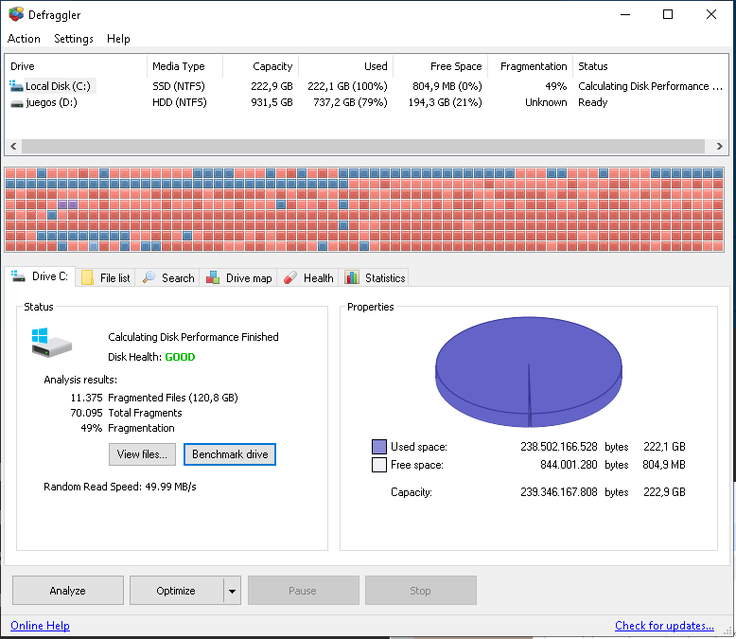This screenshot has height=639, width=736.
Task: Click the left arrow of drive list scrollbar
Action: tap(13, 146)
